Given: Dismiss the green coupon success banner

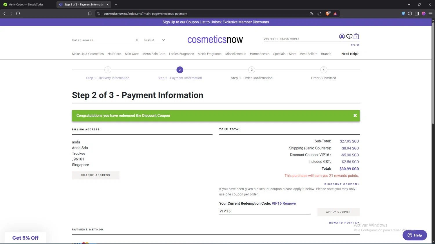Looking at the screenshot, I should (x=355, y=116).
